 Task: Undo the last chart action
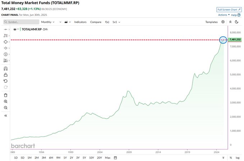click(6, 81)
